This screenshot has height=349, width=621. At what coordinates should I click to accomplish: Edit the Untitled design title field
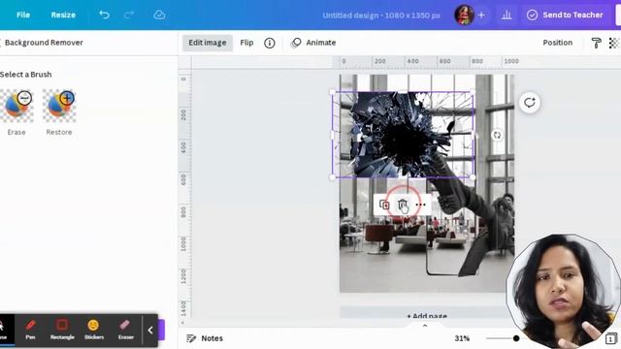click(x=381, y=16)
